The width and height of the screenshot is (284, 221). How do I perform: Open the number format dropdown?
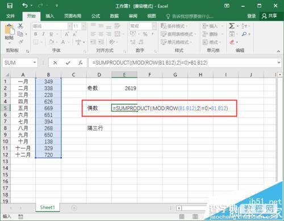pyautogui.click(x=154, y=26)
